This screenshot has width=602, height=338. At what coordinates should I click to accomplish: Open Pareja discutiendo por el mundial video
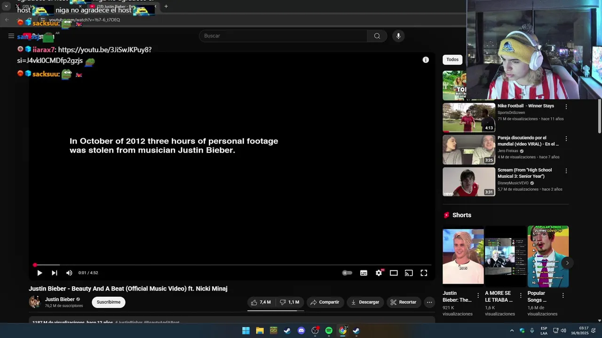(x=469, y=150)
